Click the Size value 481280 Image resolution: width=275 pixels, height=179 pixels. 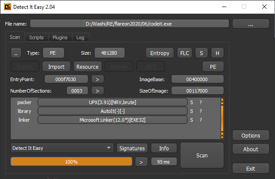110,53
